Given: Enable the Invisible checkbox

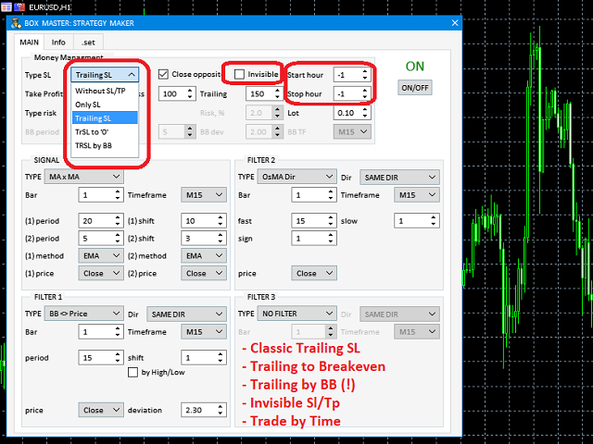Looking at the screenshot, I should (x=240, y=74).
